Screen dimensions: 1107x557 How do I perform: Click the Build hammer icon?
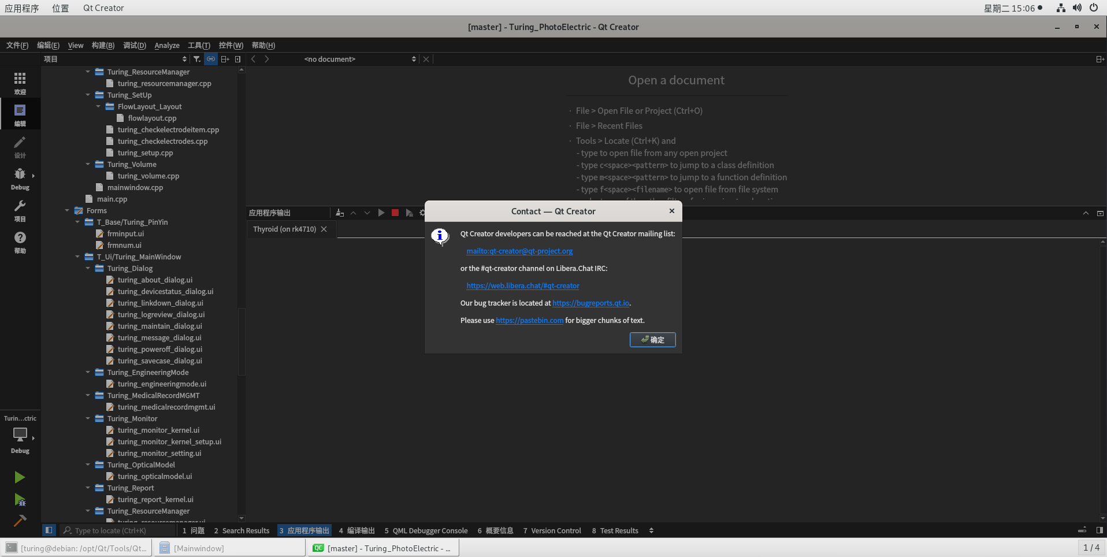click(20, 521)
